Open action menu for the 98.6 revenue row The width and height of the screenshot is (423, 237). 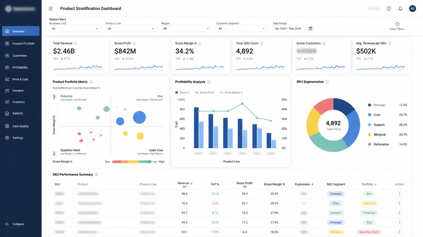pyautogui.click(x=399, y=194)
